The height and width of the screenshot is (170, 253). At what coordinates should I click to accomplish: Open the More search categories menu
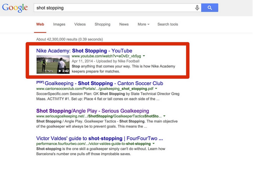pyautogui.click(x=143, y=24)
